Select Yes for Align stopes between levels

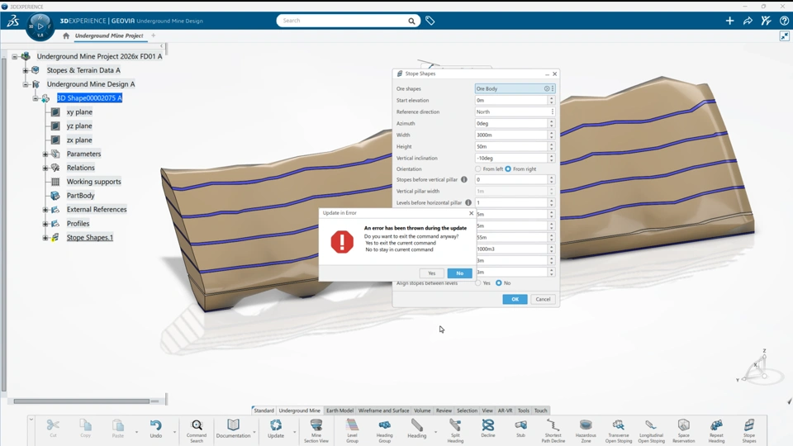click(x=478, y=283)
